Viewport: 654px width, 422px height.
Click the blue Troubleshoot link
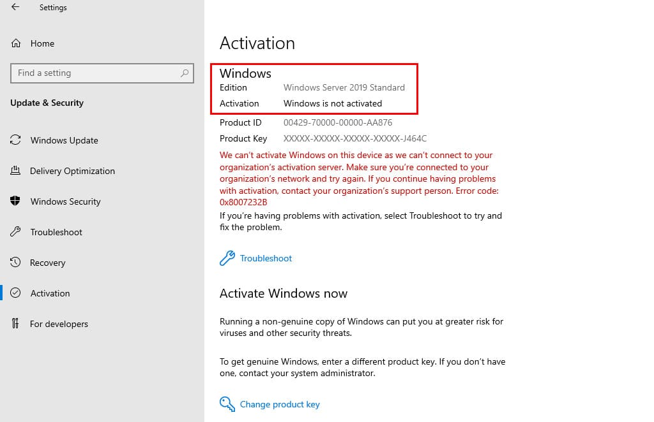(x=266, y=258)
